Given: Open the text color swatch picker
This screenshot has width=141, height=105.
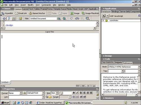Looking at the screenshot, I should pyautogui.click(x=61, y=93).
